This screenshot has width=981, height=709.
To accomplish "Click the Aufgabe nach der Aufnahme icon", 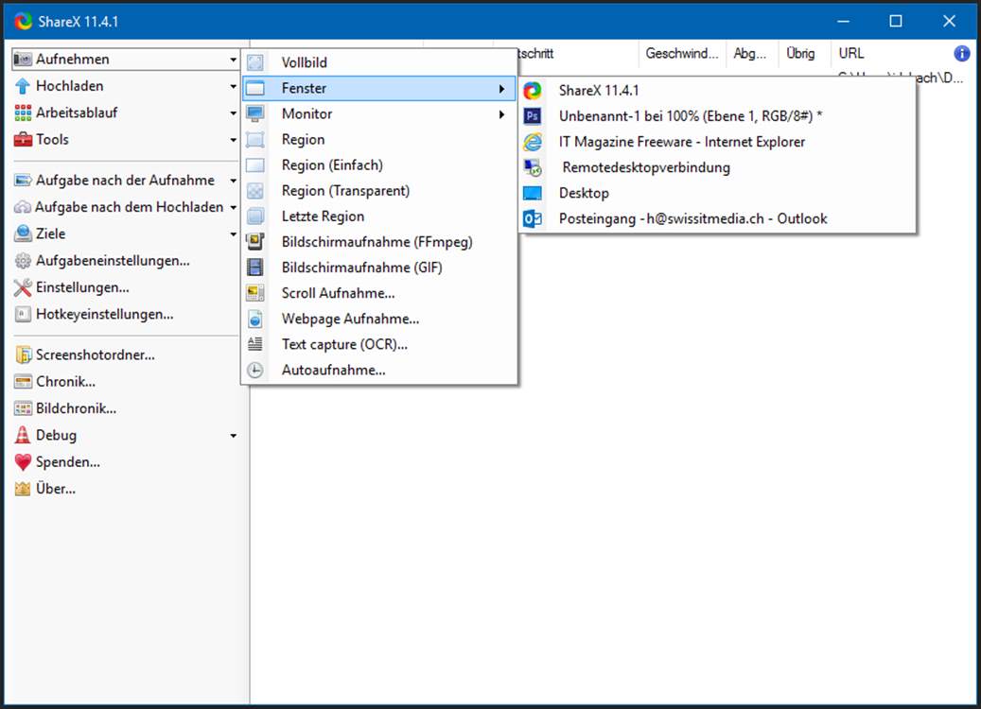I will tap(23, 181).
